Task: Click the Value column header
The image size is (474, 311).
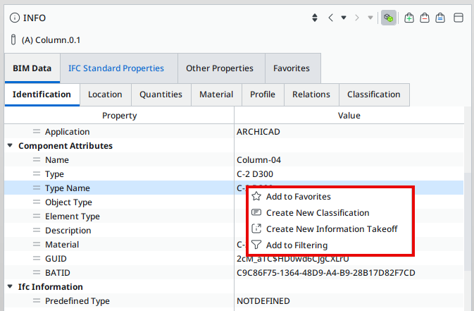Action: [349, 116]
